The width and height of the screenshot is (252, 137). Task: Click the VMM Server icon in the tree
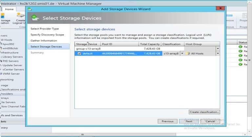point(1,74)
